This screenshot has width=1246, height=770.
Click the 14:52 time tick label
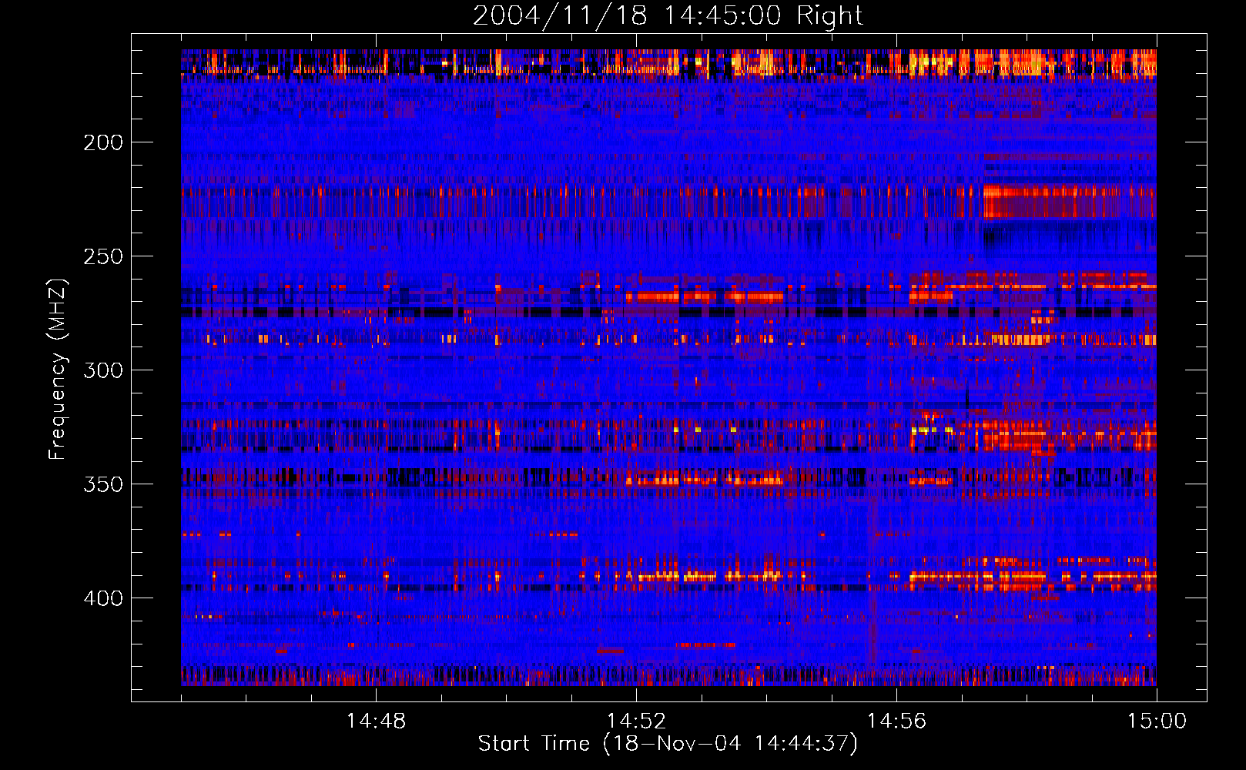[636, 721]
